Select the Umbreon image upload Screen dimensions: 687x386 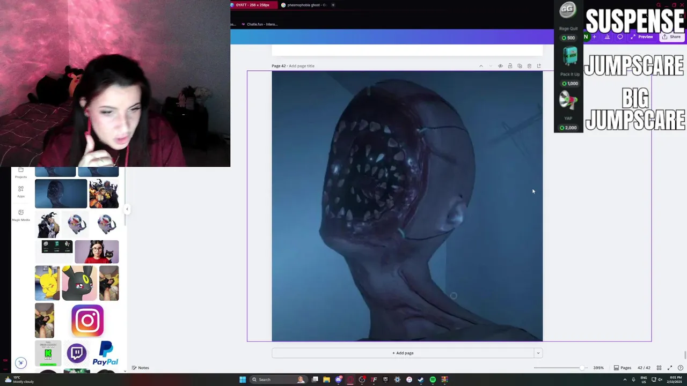point(79,283)
